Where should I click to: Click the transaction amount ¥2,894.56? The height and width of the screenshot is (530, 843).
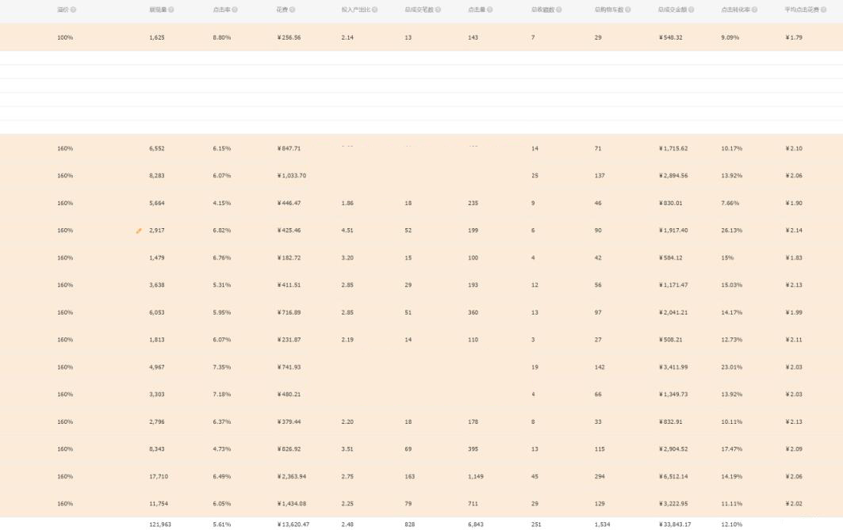[x=673, y=176]
